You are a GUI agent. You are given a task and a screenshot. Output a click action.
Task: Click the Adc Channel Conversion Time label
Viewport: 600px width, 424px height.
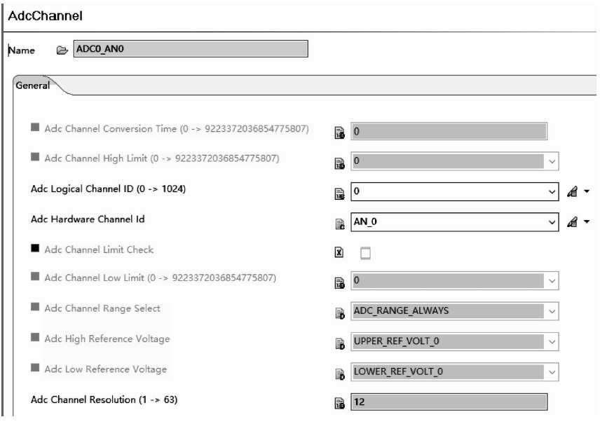[x=177, y=129]
